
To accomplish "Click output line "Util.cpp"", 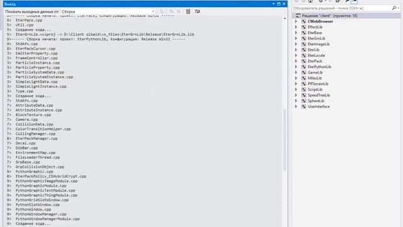I will click(x=25, y=25).
